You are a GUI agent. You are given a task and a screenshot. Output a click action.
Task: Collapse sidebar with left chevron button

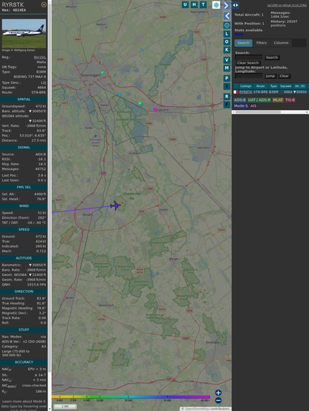tap(227, 16)
